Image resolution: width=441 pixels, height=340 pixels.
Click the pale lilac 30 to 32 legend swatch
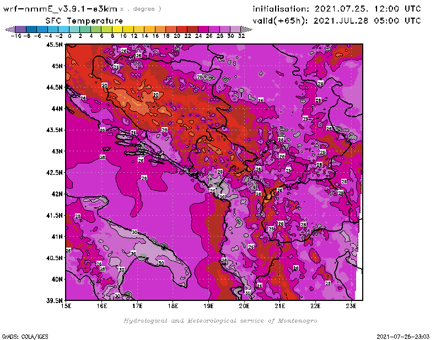[x=236, y=29]
